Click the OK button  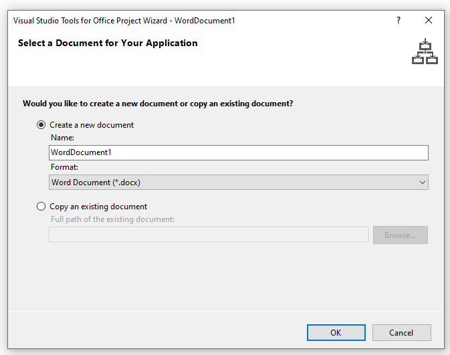coord(336,333)
